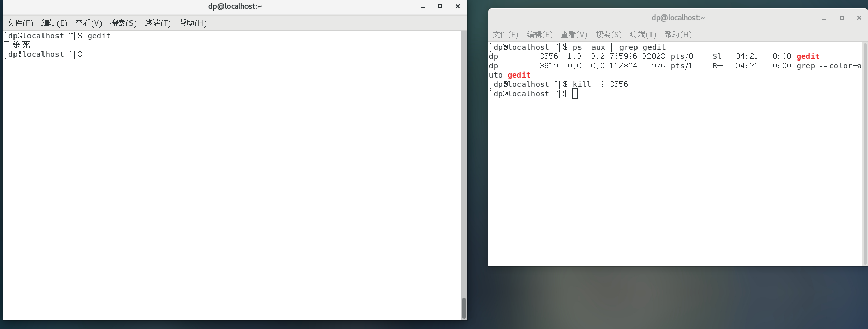Click 'kill -9 3556' command text
Screen dimensions: 868x329
(x=600, y=84)
